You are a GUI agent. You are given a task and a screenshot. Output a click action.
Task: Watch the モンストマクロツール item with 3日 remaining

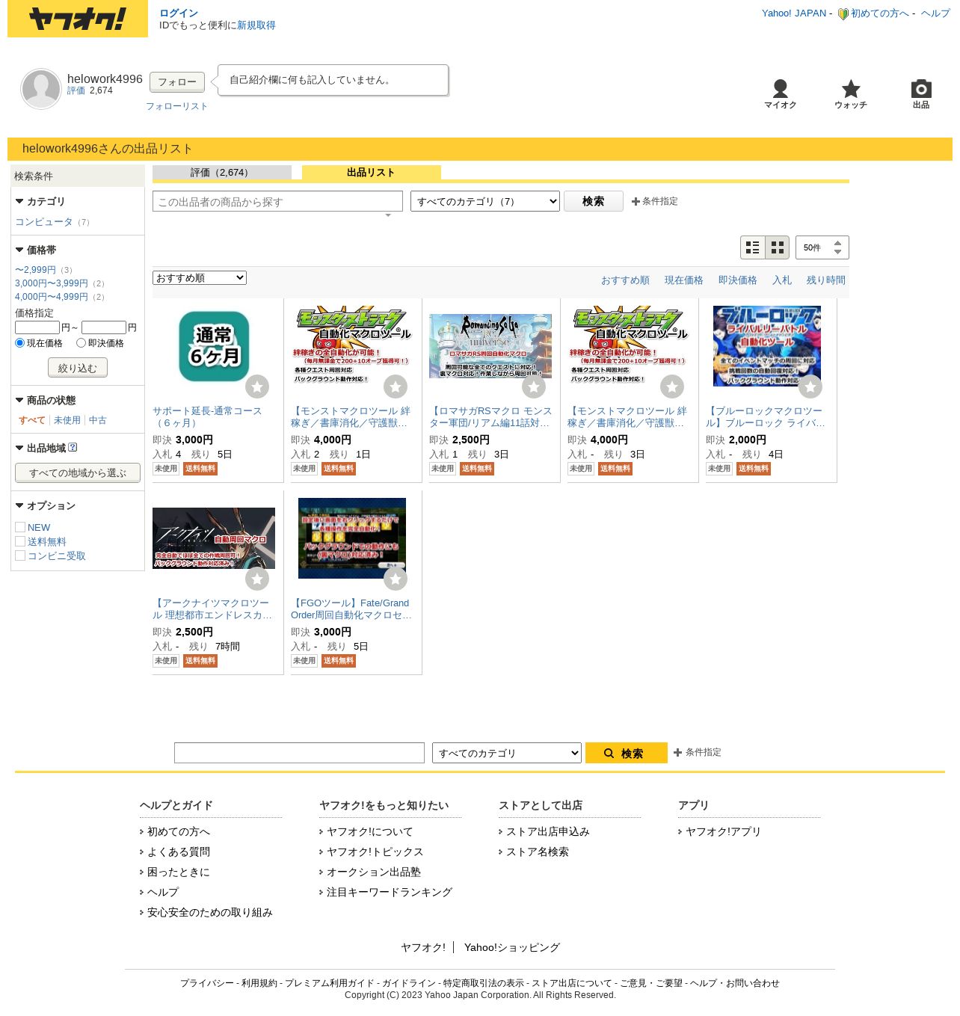click(672, 387)
